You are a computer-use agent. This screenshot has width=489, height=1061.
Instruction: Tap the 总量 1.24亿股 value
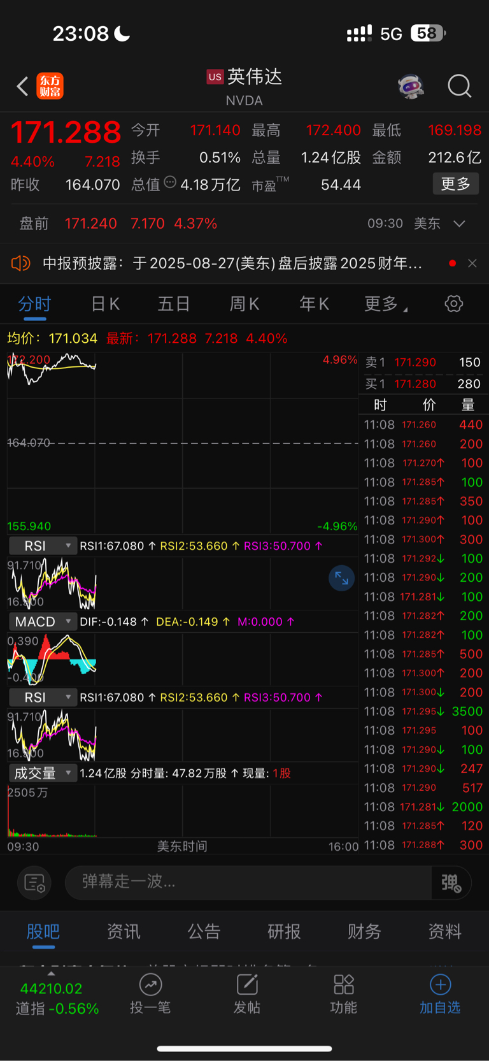pyautogui.click(x=331, y=157)
